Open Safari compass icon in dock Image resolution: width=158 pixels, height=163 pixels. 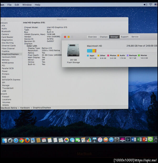point(16,141)
